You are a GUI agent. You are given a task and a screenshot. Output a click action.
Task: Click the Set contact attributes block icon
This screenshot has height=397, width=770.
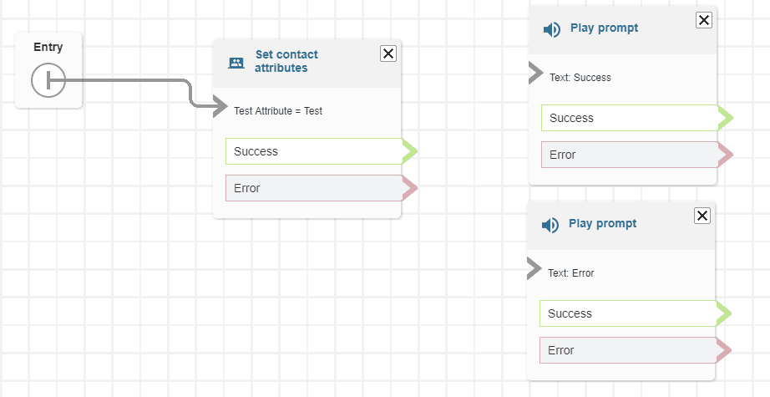[x=236, y=63]
